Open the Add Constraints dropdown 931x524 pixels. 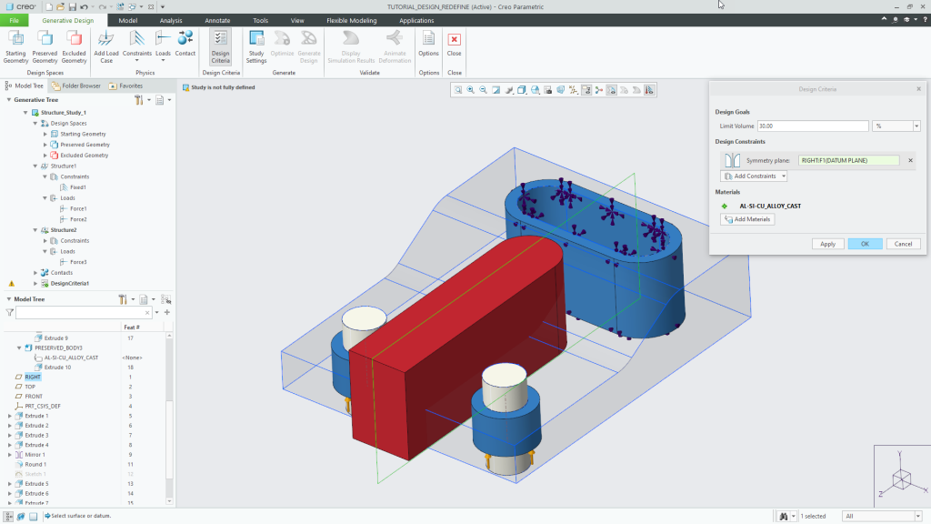pyautogui.click(x=754, y=176)
